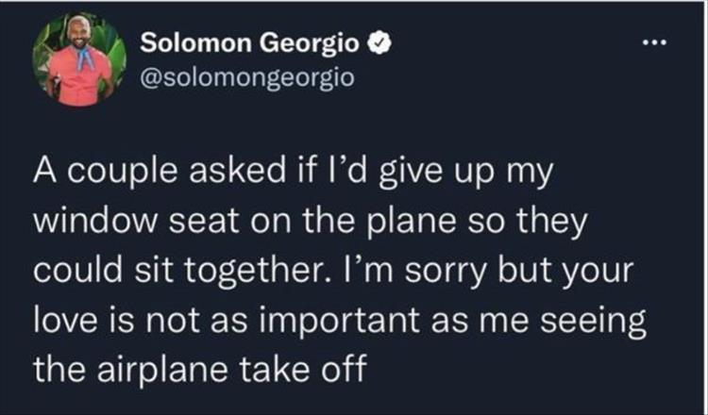Open the @solomongeorgio handle link
Viewport: 708px width, 415px height.
[246, 75]
